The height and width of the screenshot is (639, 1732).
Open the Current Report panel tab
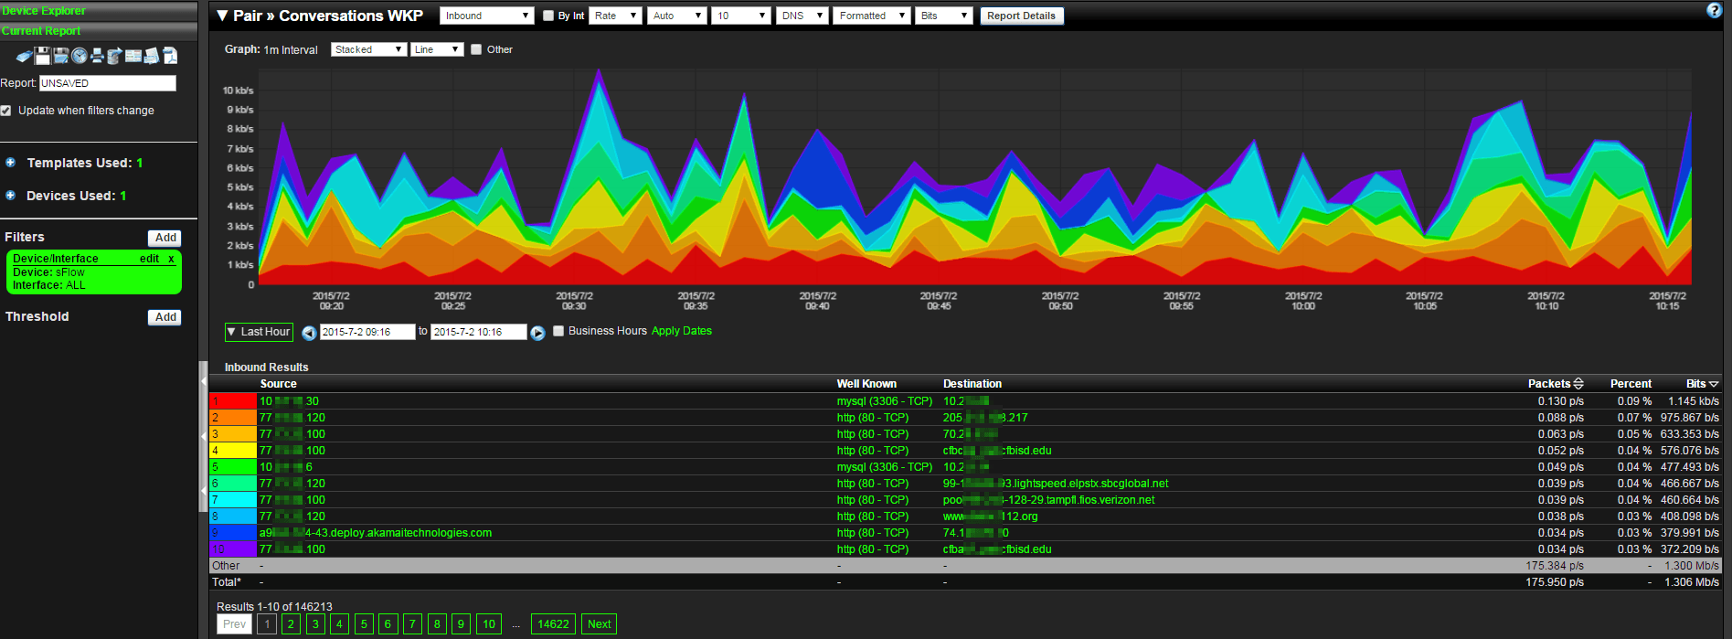tap(99, 31)
